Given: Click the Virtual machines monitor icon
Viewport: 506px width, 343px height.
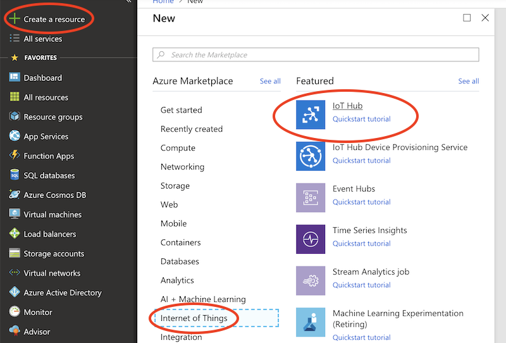Looking at the screenshot, I should [x=15, y=214].
